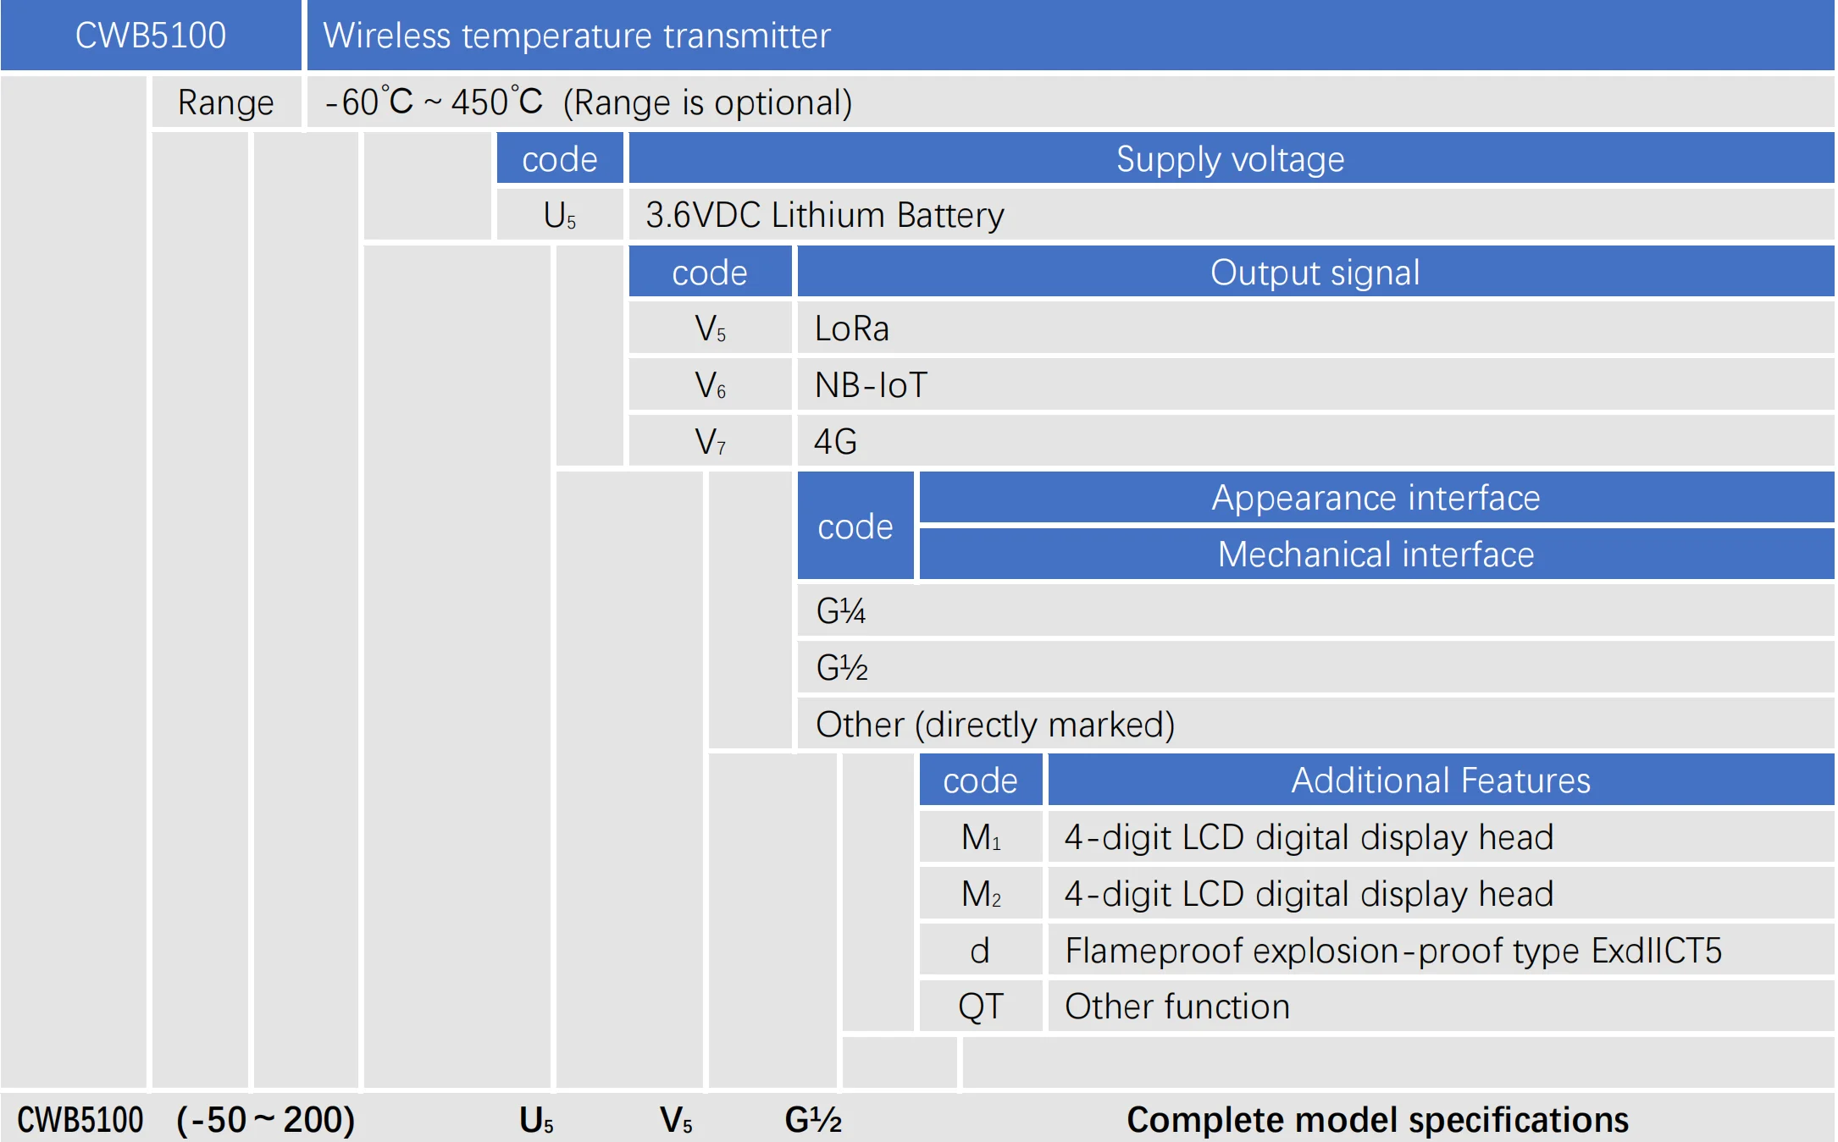Click the -60°C ~ 450°C range text
Viewport: 1838px width, 1142px height.
click(x=434, y=102)
